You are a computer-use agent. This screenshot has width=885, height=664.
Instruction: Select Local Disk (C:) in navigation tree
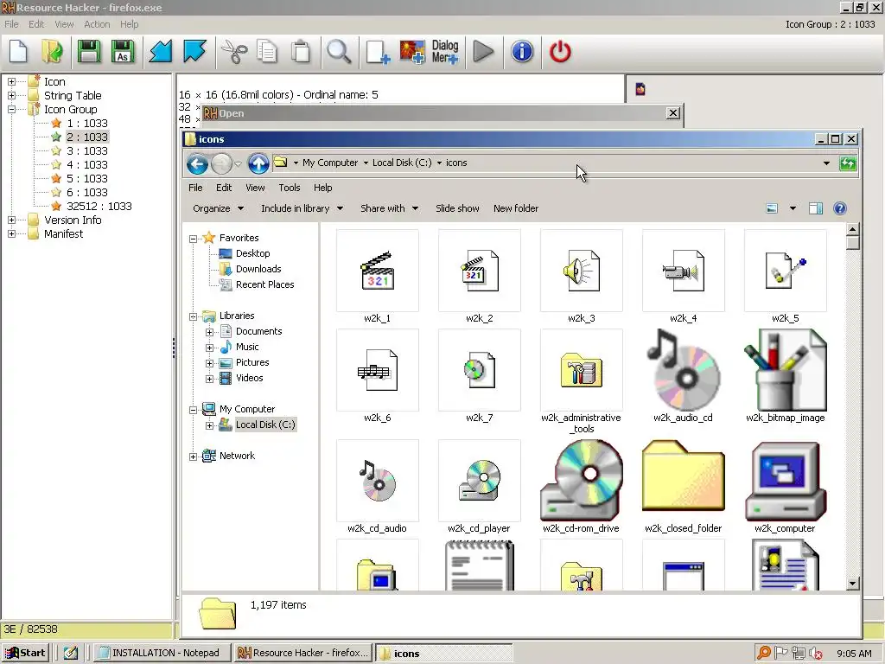coord(265,425)
